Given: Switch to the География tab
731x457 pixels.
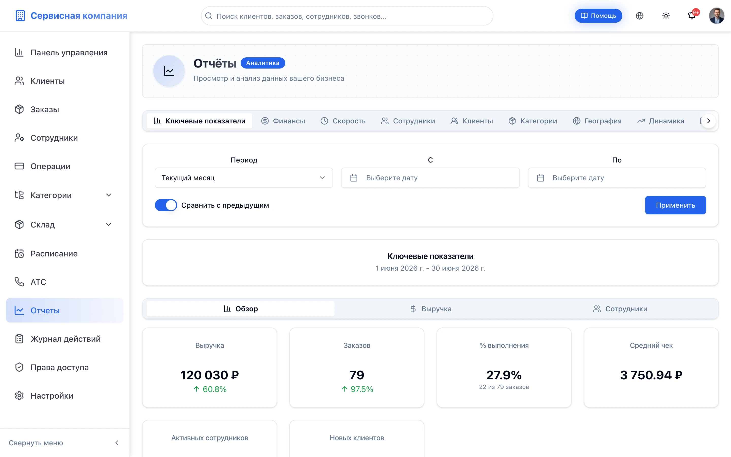Looking at the screenshot, I should pyautogui.click(x=597, y=121).
